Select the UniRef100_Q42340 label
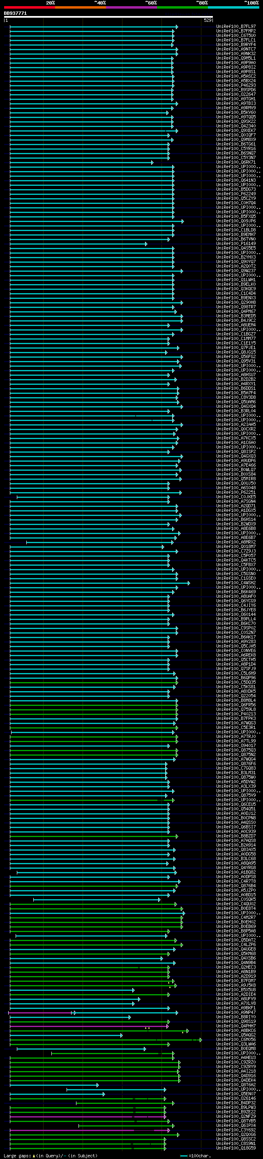The width and height of the screenshot is (263, 1159). [x=236, y=126]
